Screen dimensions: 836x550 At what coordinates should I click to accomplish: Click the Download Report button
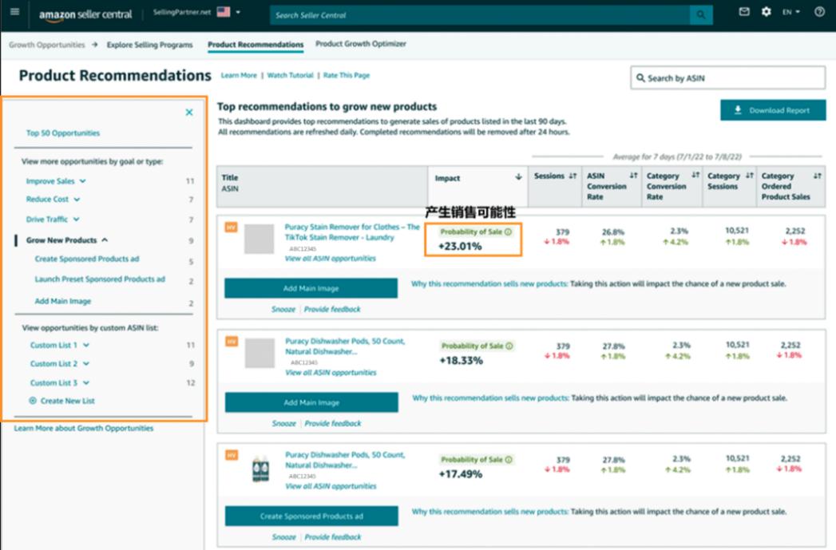click(773, 110)
